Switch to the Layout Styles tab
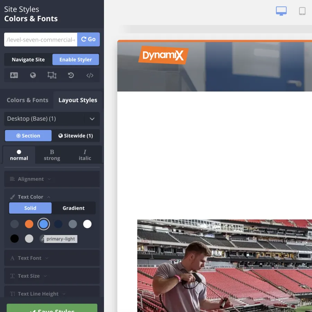 (x=78, y=100)
